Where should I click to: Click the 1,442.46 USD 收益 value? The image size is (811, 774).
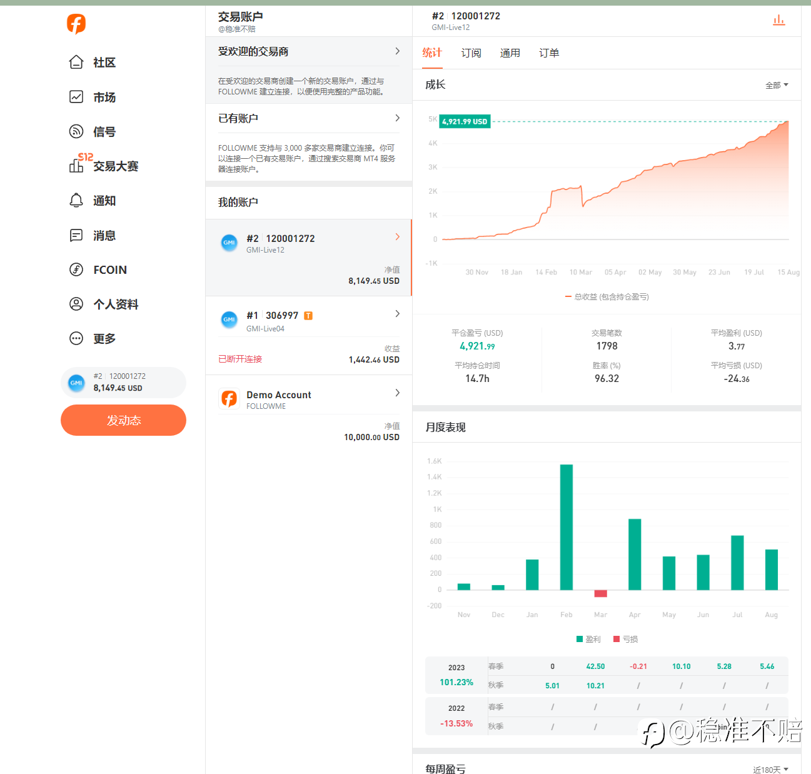click(374, 360)
